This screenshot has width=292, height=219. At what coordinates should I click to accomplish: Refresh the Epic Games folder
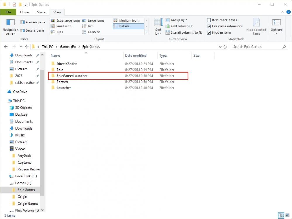pos(225,47)
